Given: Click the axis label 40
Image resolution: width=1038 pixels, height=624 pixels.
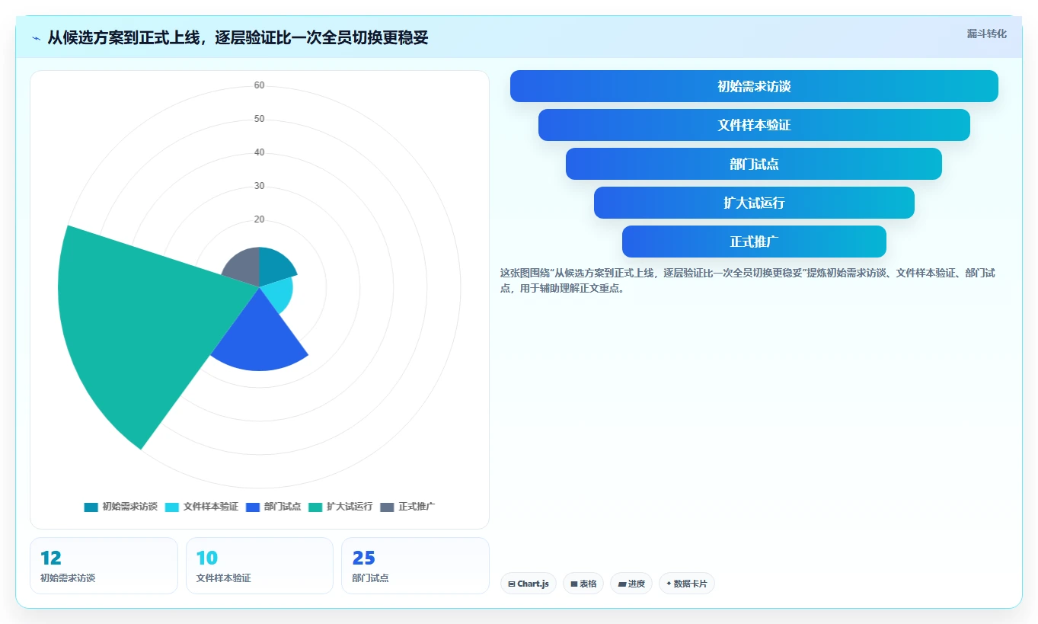Looking at the screenshot, I should (260, 152).
